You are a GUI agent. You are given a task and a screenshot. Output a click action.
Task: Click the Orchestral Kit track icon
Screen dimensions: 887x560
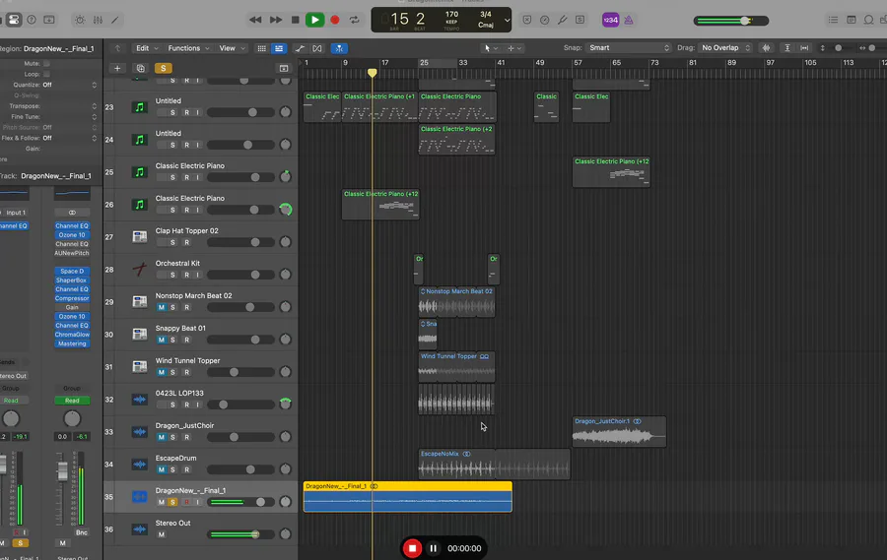[x=139, y=270]
